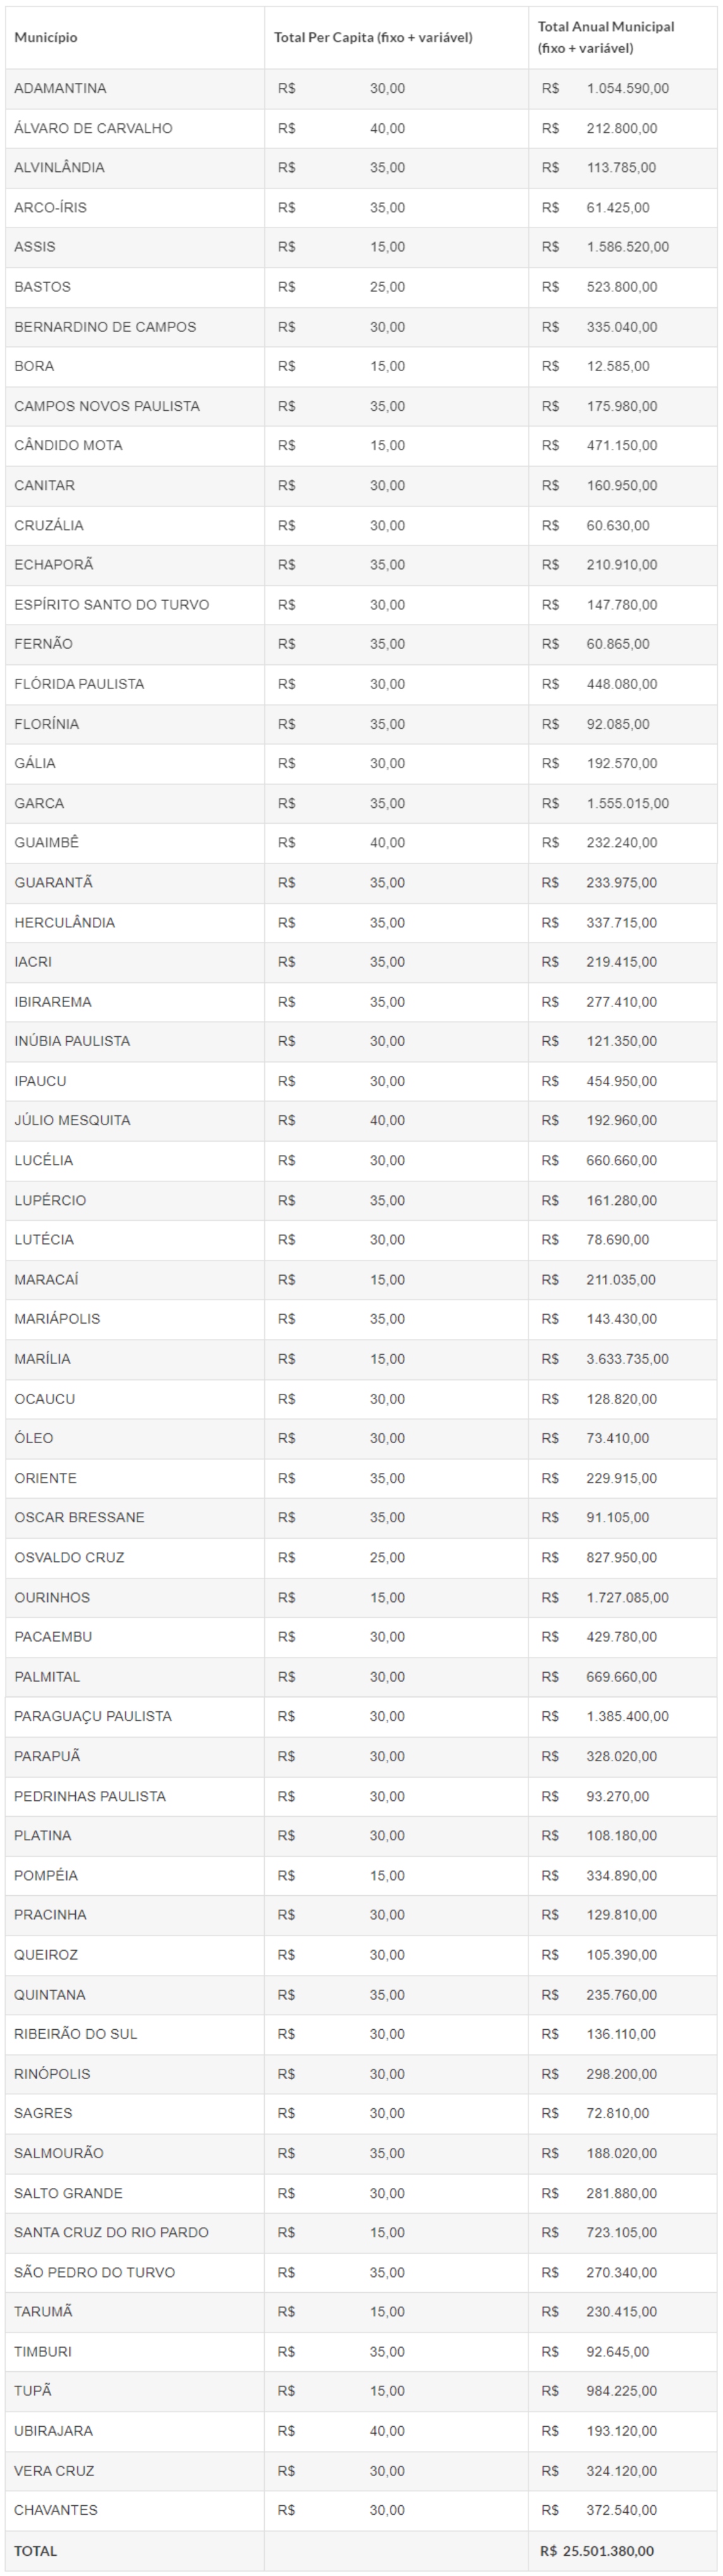723x2576 pixels.
Task: Click the Total Per Capita column header
Action: [x=373, y=38]
